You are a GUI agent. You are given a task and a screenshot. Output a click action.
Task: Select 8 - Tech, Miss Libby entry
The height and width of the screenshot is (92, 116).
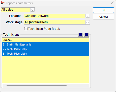tap(46, 54)
